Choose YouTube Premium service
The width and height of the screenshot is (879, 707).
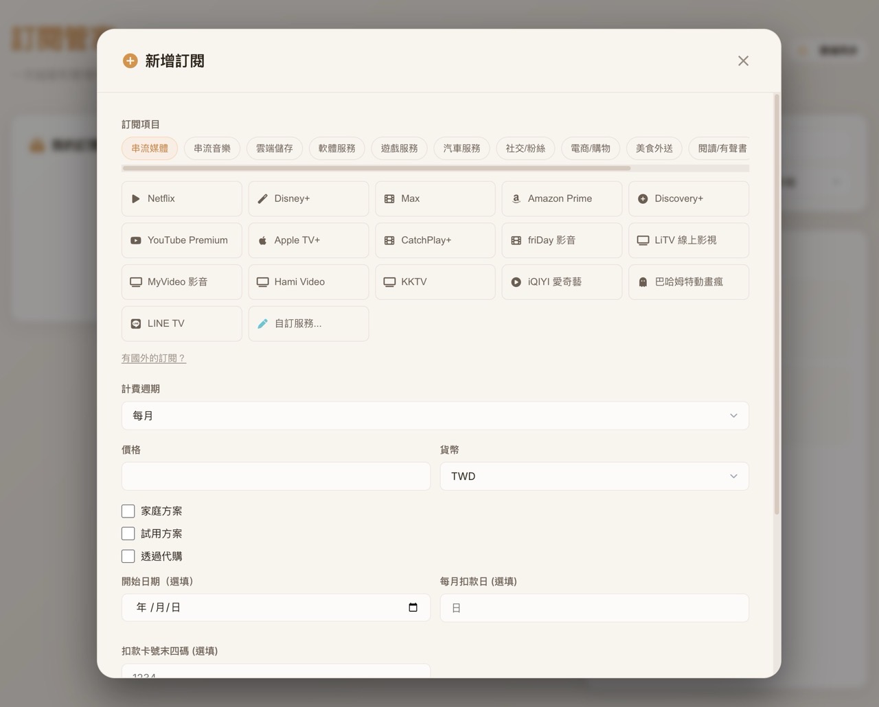pyautogui.click(x=181, y=240)
